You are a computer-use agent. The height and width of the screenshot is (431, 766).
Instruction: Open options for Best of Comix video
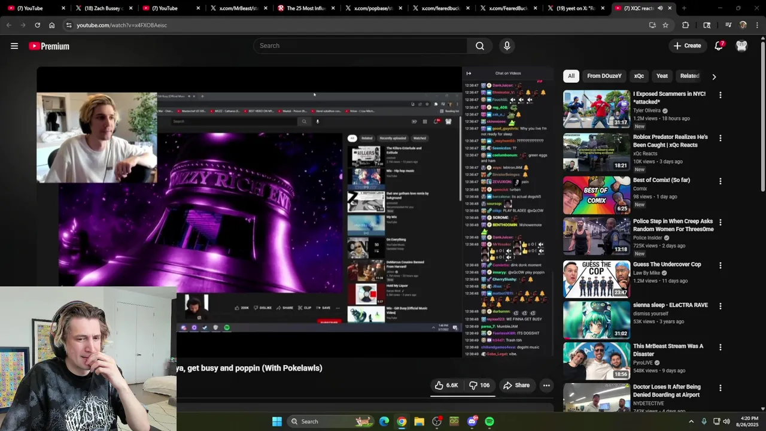click(720, 181)
